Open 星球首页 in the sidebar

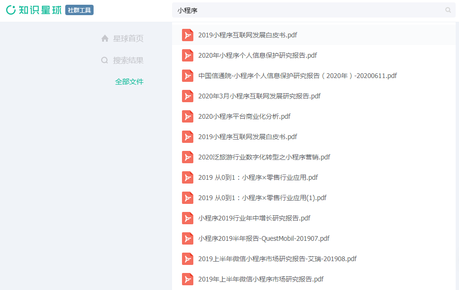point(128,38)
